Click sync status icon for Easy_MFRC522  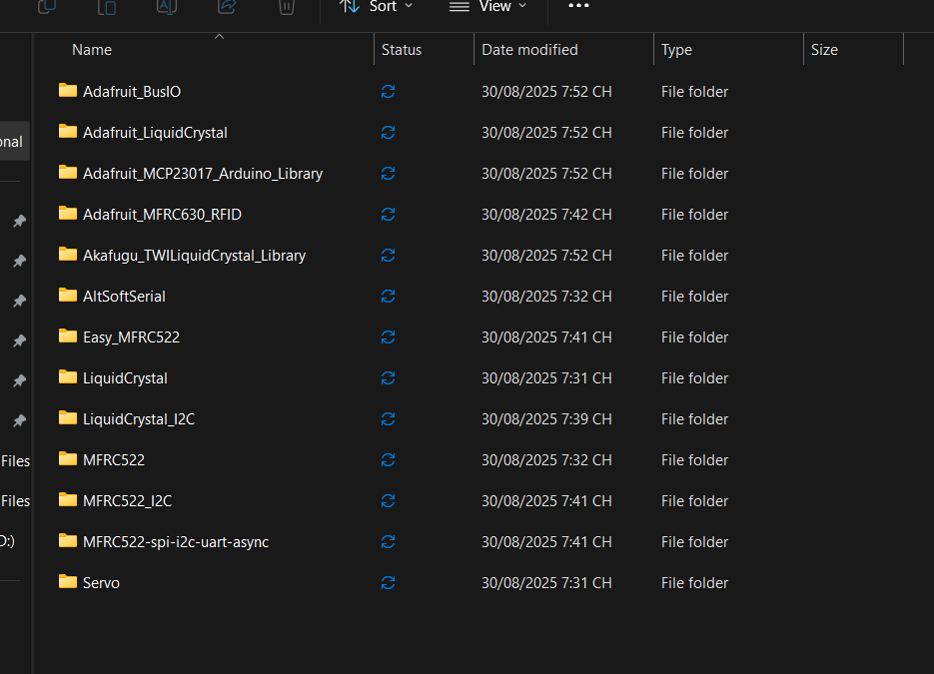[388, 337]
